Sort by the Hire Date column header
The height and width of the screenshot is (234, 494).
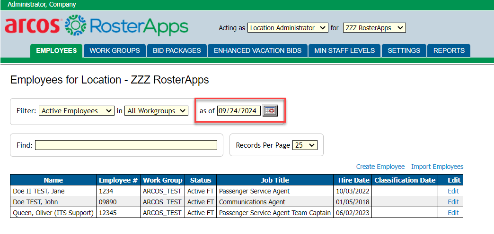(x=353, y=180)
